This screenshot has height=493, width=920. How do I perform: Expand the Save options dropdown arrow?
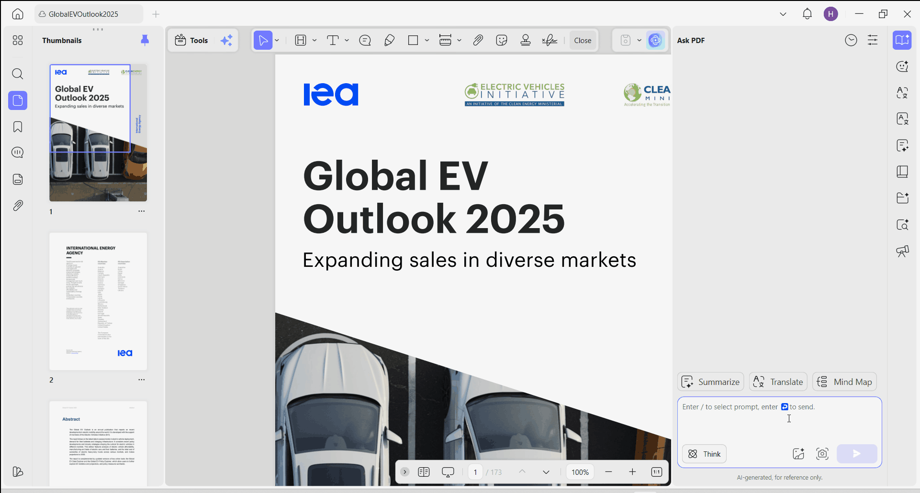pyautogui.click(x=639, y=40)
